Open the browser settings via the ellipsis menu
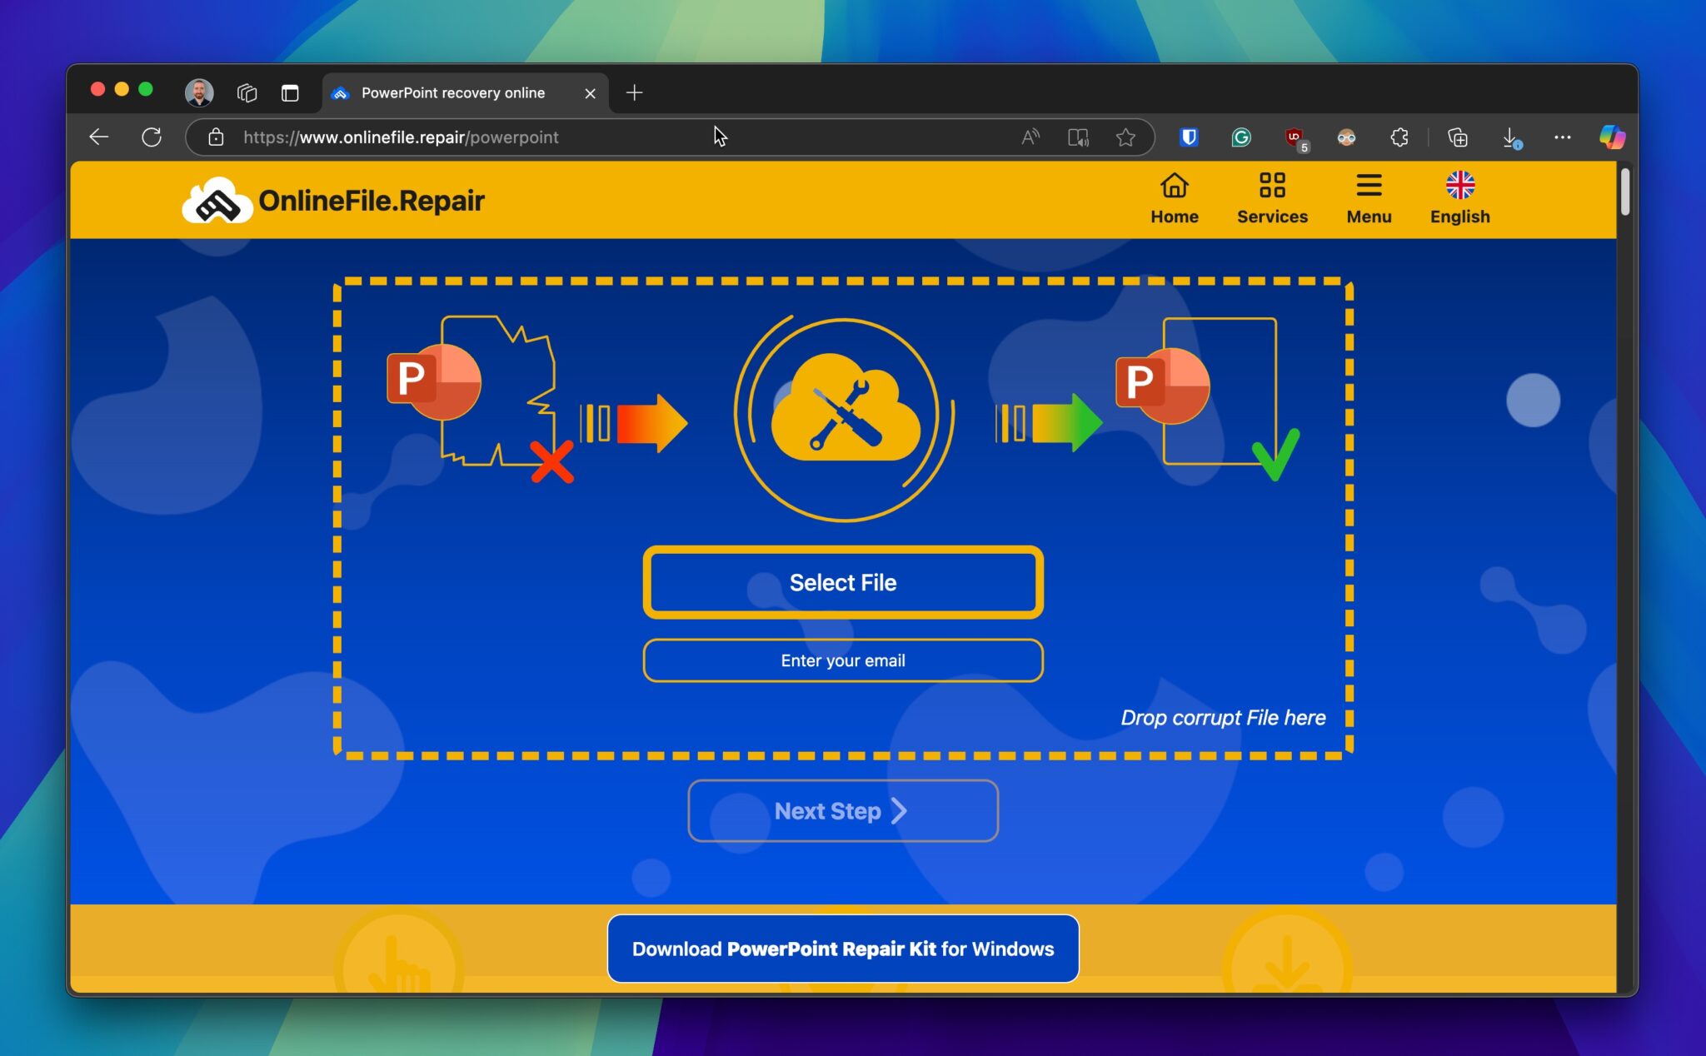Screen dimensions: 1706x1056 click(1562, 137)
